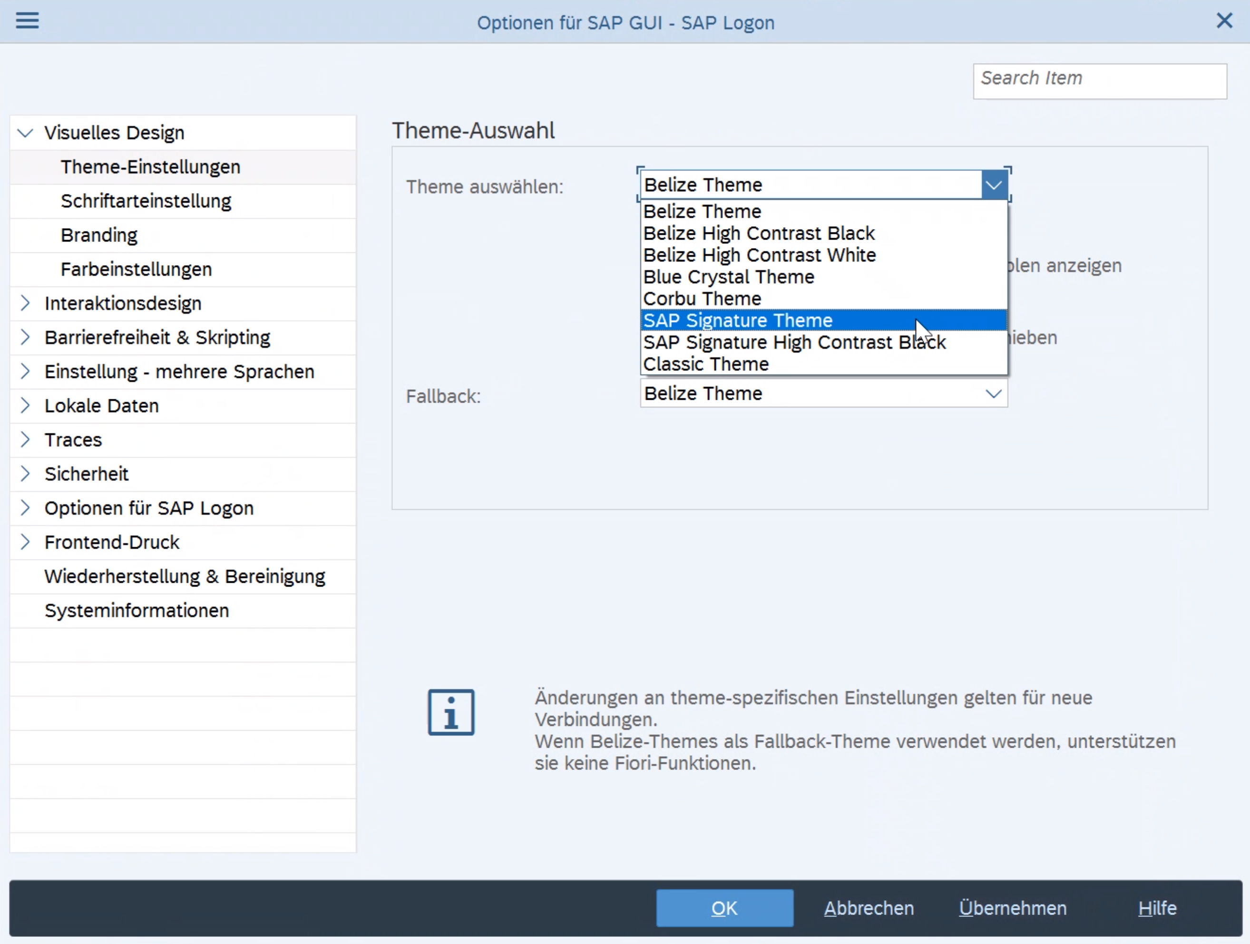Viewport: 1250px width, 944px height.
Task: Confirm settings with the OK button
Action: [724, 908]
